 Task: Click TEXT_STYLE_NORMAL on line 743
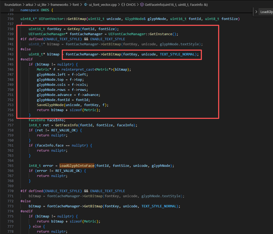(177, 54)
